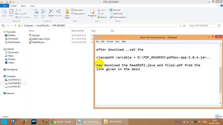Viewport: 223px width, 125px height.
Task: Click Notepad's vertical scrollbar down arrow
Action: (x=221, y=103)
